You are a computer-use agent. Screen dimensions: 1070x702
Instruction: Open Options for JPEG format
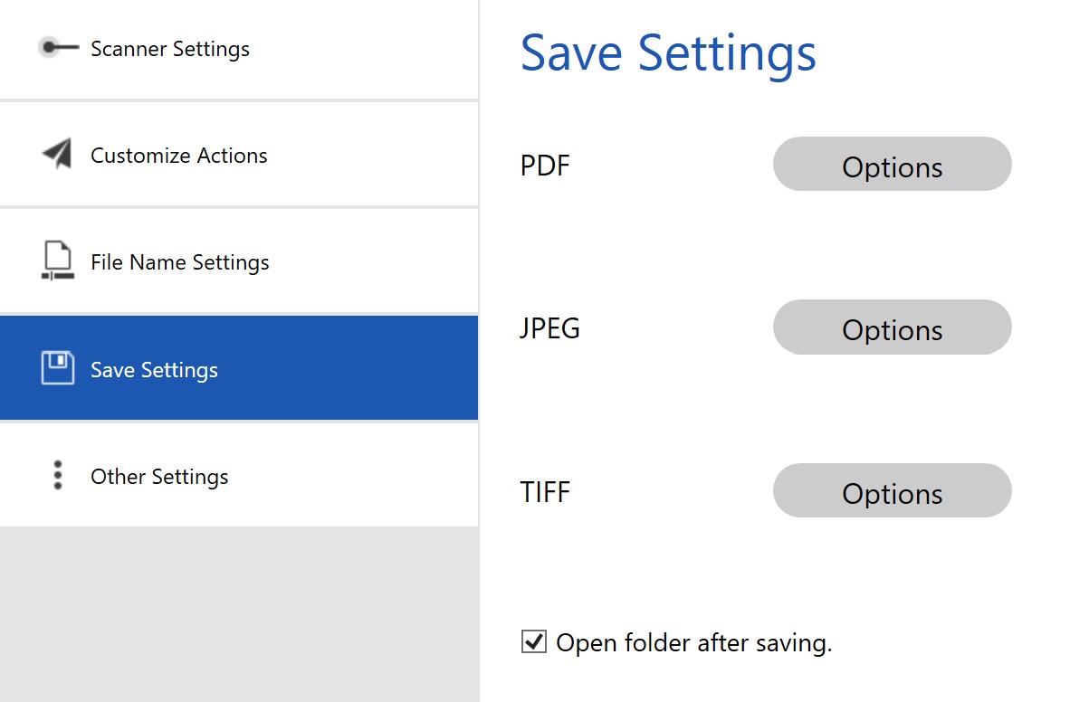pos(892,327)
